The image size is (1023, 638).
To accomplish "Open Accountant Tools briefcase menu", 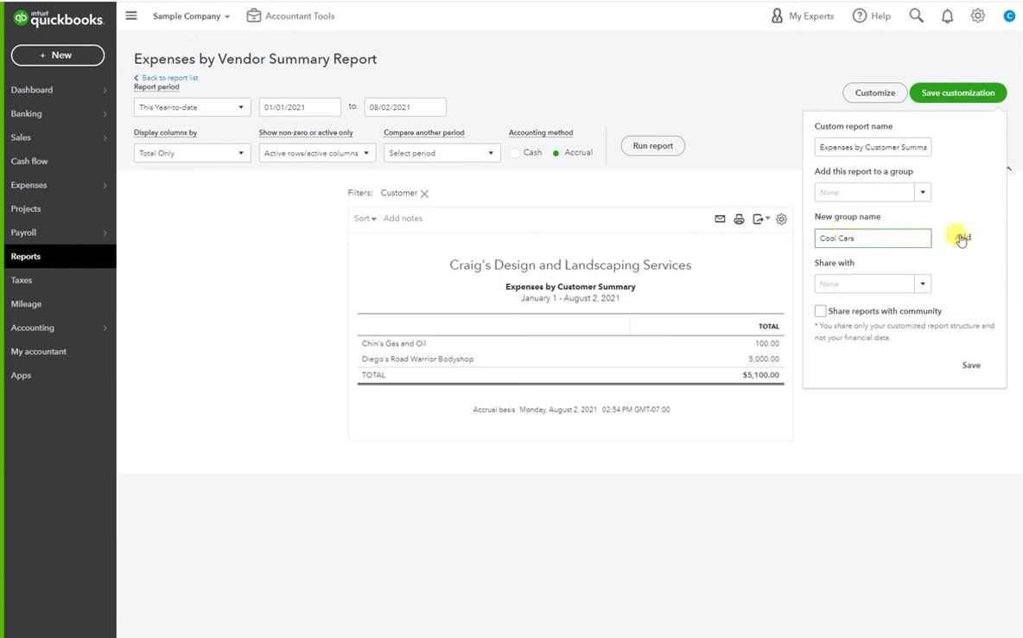I will (290, 16).
